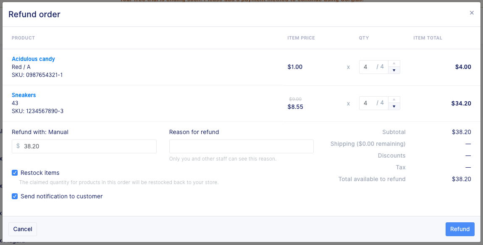Open the Sneakers product link
Screen dimensions: 483x245
(x=24, y=95)
